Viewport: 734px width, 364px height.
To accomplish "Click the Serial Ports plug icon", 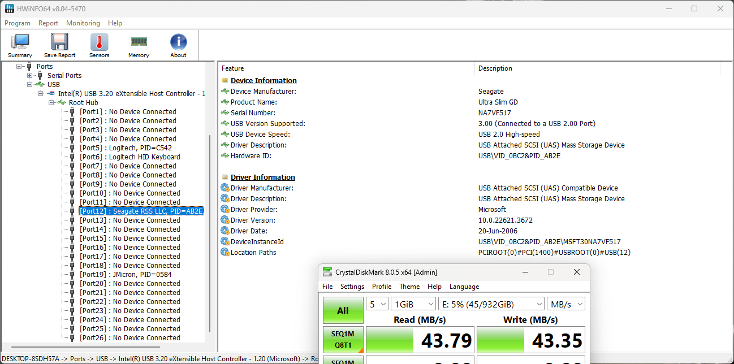I will (40, 76).
